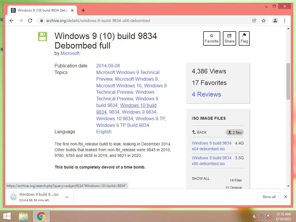Open Microsoft Windows 9 Technical Preview topic
The image size is (296, 222).
click(x=128, y=76)
